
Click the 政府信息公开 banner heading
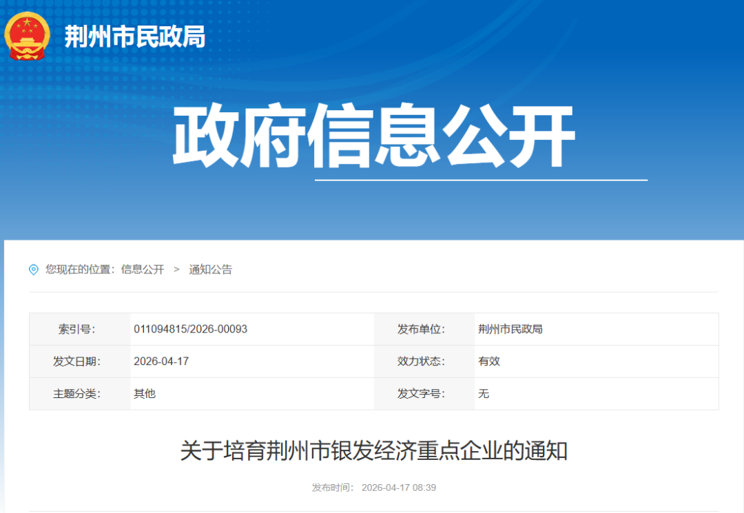pyautogui.click(x=372, y=135)
